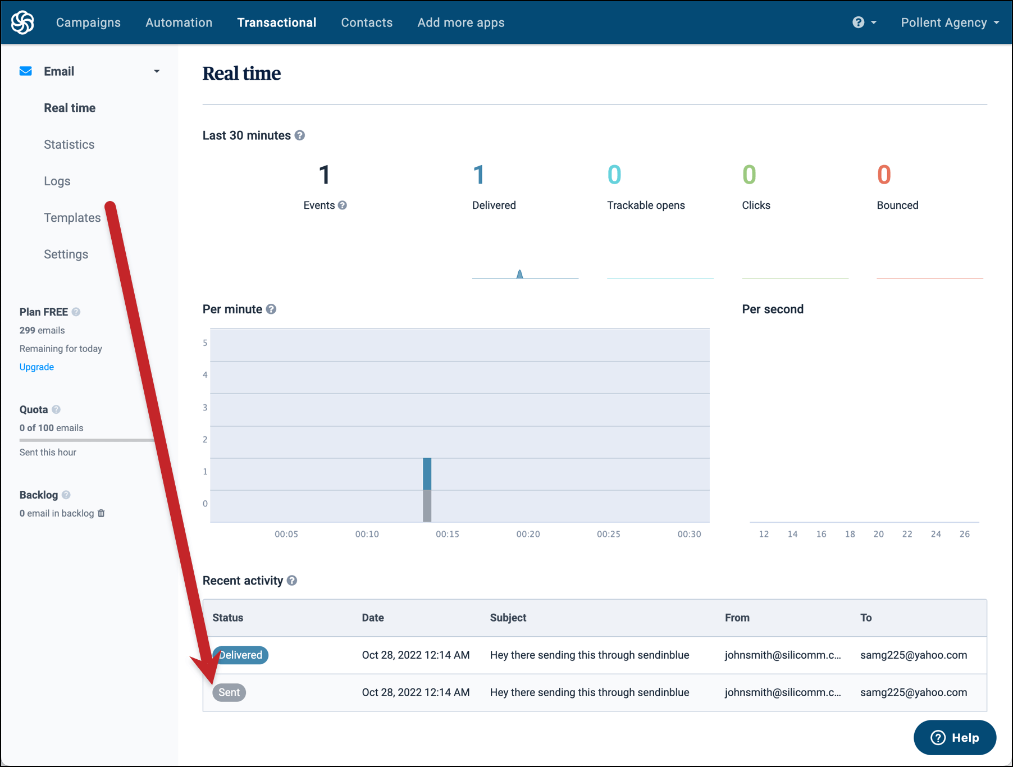Click the Status column header
Screen dimensions: 1013x767
[x=228, y=618]
